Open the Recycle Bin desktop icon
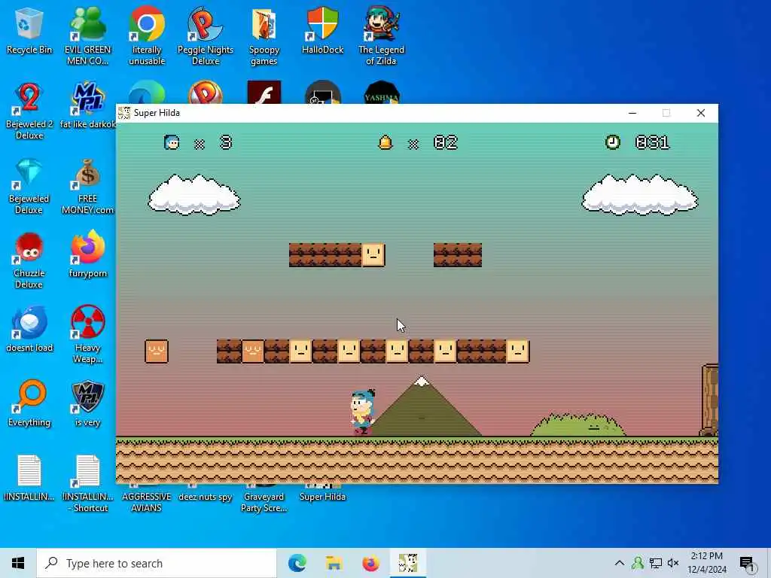This screenshot has width=771, height=578. [x=29, y=30]
